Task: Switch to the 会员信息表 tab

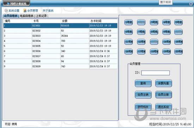Action: (11, 16)
